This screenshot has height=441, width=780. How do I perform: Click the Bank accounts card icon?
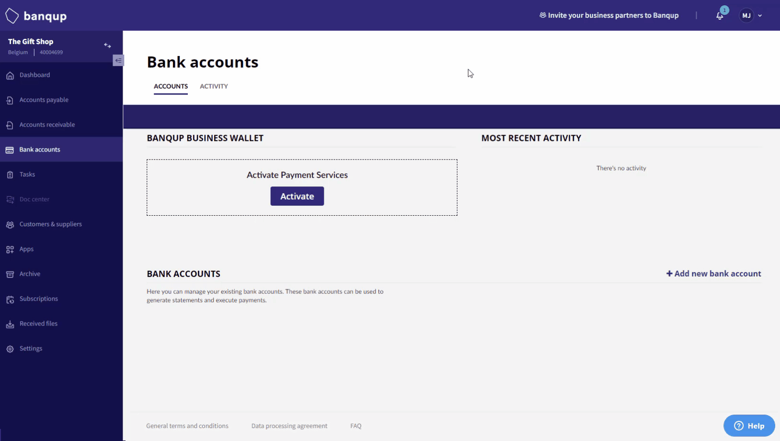pyautogui.click(x=10, y=150)
